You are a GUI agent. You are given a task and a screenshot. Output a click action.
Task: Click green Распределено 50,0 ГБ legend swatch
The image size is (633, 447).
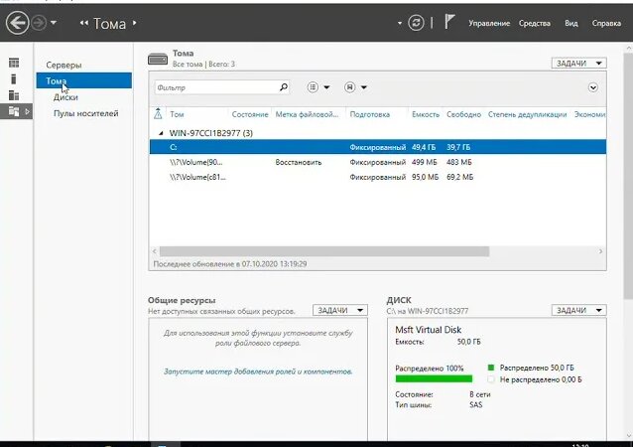pyautogui.click(x=491, y=368)
